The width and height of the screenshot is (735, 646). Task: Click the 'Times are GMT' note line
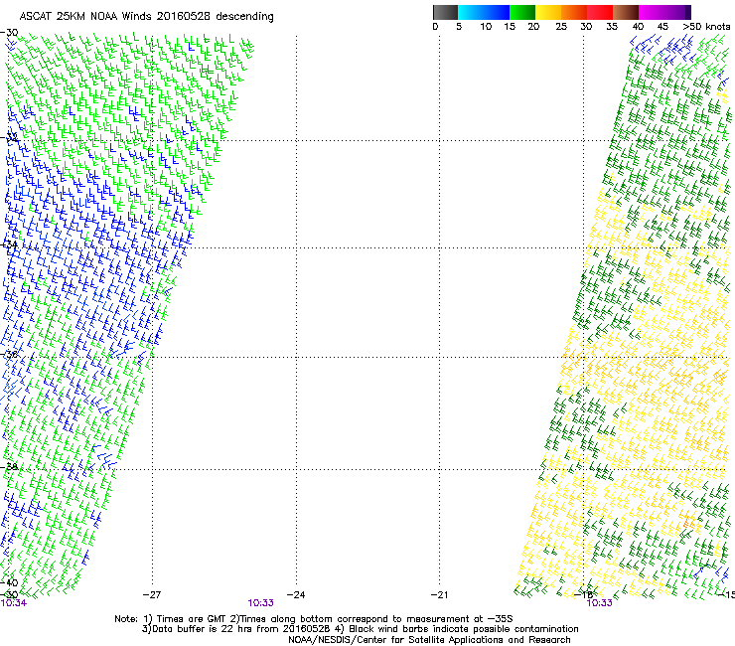click(314, 619)
